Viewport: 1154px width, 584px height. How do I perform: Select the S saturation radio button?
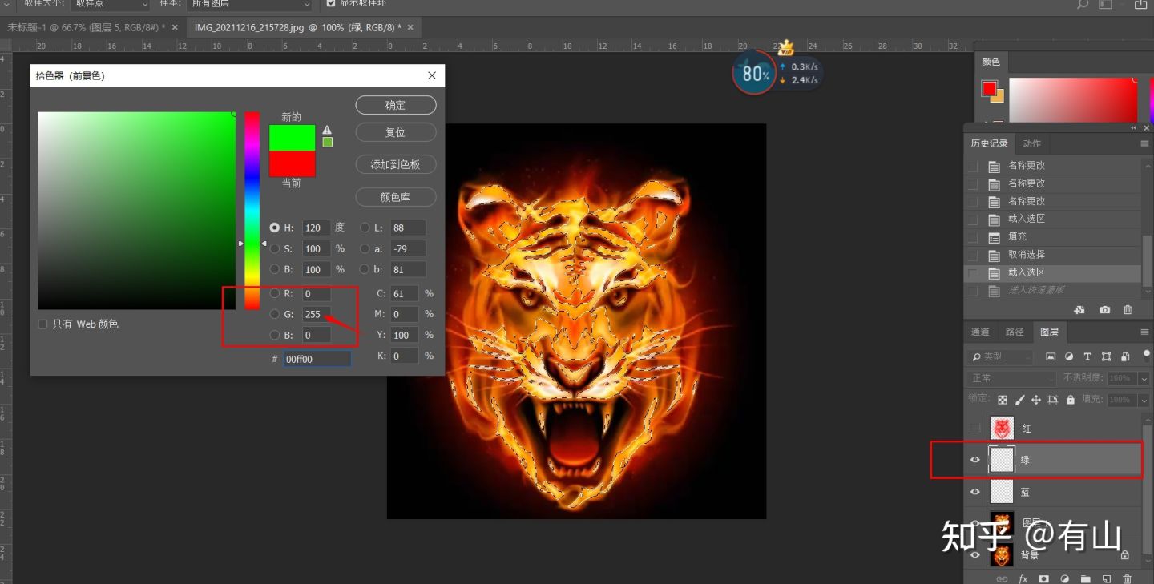pos(275,248)
